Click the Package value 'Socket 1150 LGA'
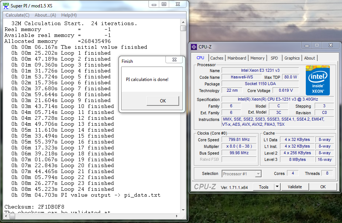The width and height of the screenshot is (342, 223). click(260, 84)
